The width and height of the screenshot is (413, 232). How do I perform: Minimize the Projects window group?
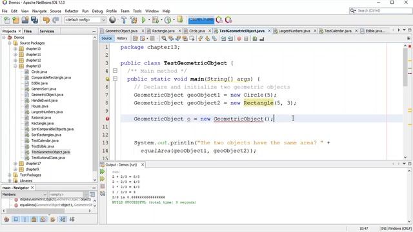[x=94, y=32]
